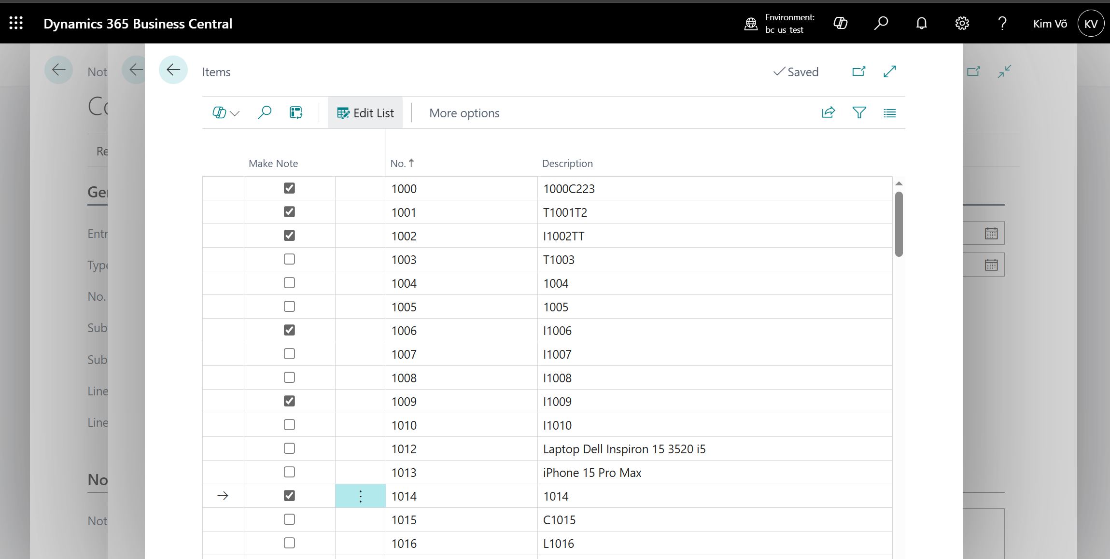
Task: Select the No. cell 1012
Action: click(462, 448)
